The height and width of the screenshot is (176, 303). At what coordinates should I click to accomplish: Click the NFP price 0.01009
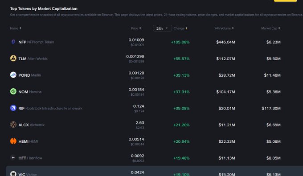click(x=136, y=40)
